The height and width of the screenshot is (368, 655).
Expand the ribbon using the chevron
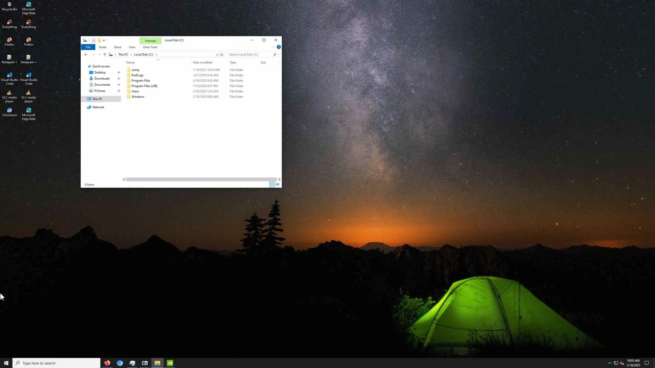tap(273, 47)
